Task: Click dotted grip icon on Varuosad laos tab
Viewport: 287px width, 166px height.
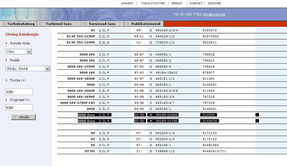Action: (x=84, y=24)
